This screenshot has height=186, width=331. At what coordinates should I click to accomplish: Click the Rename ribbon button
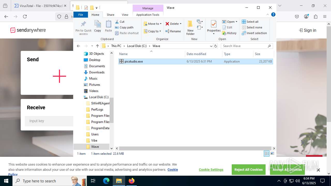(173, 31)
